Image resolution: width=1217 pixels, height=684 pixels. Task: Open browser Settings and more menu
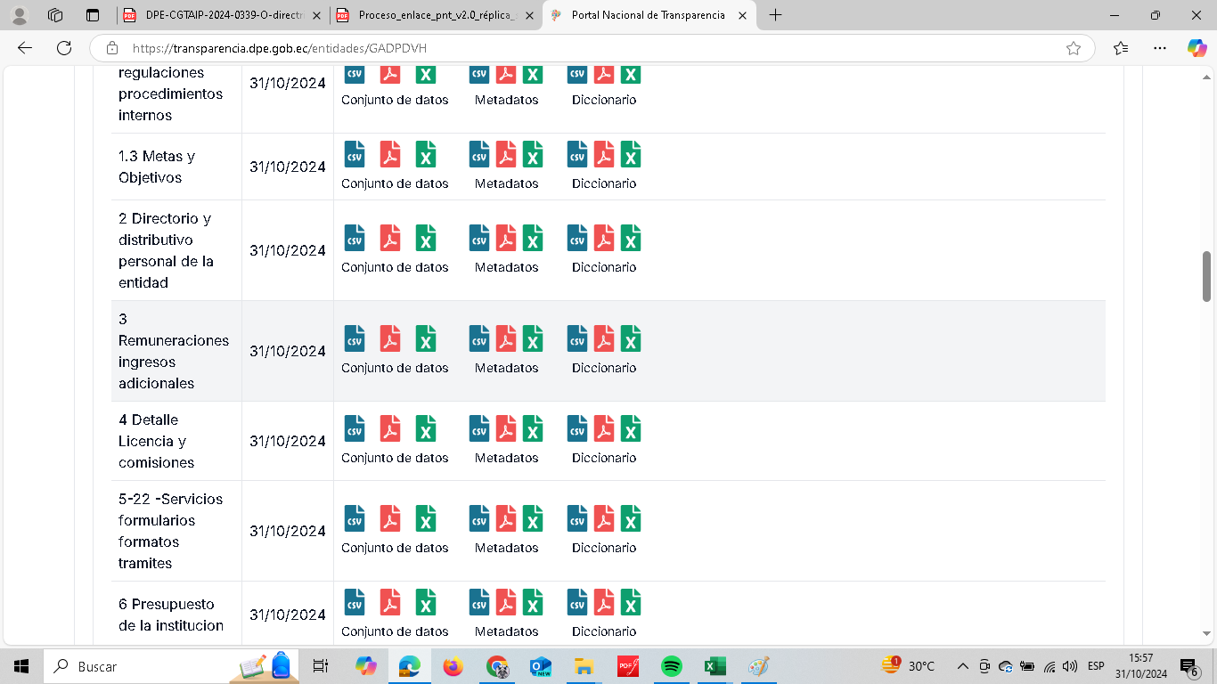1159,48
